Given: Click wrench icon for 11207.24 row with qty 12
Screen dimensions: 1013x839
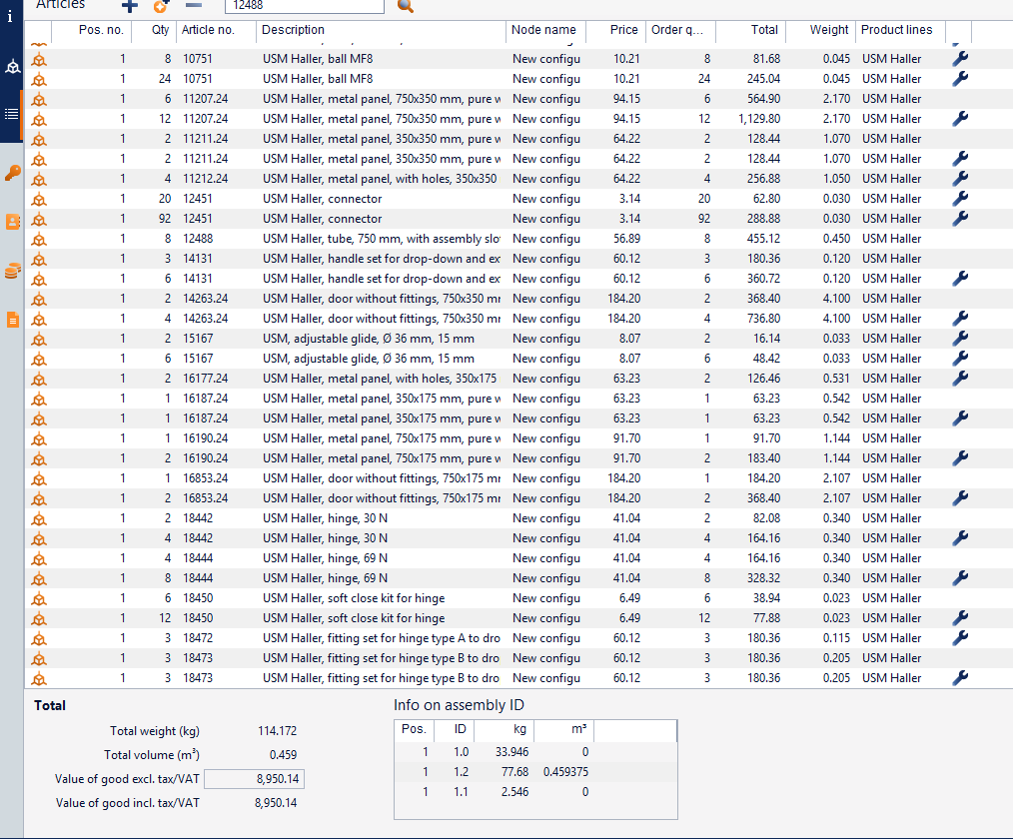Looking at the screenshot, I should point(960,119).
